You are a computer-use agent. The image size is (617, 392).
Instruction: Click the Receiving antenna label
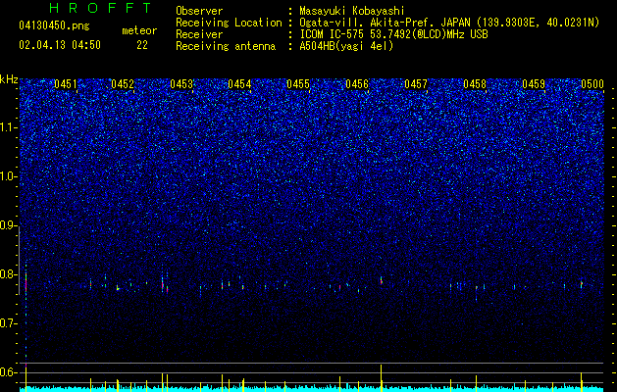226,46
